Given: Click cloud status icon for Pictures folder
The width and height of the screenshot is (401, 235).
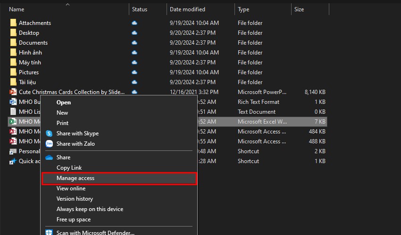Looking at the screenshot, I should (x=134, y=72).
